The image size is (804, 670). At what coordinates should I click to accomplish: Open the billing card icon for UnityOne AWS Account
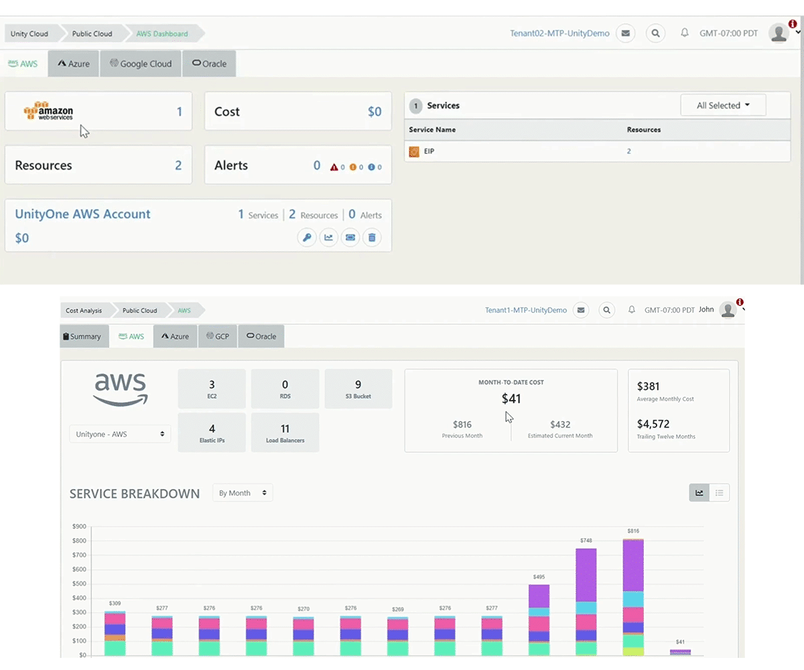click(x=350, y=237)
